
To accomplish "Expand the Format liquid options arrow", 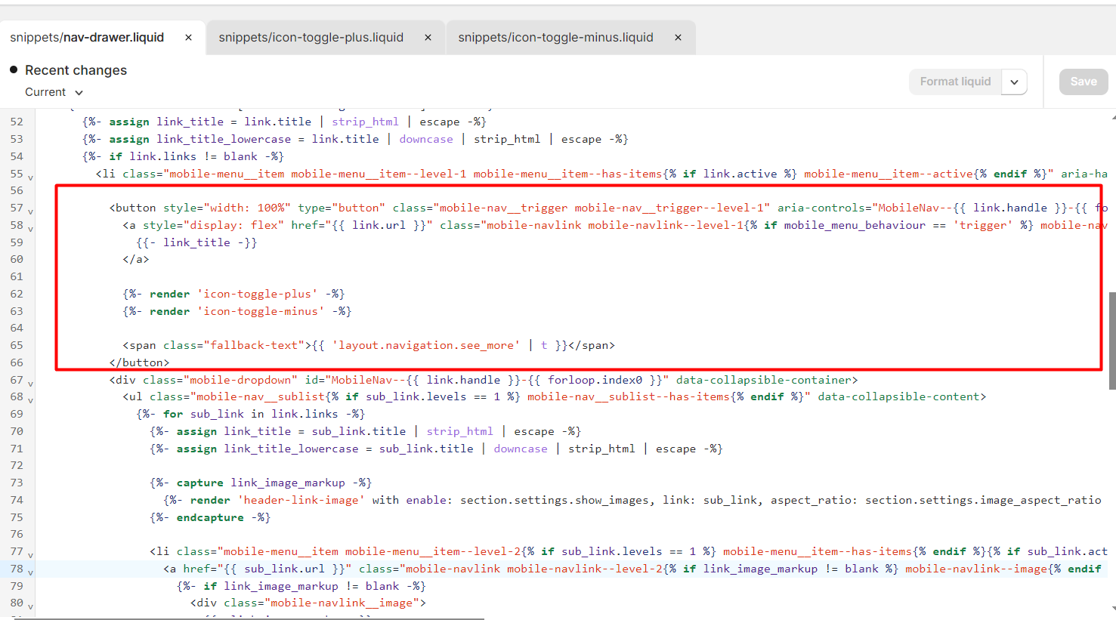I will tap(1015, 82).
